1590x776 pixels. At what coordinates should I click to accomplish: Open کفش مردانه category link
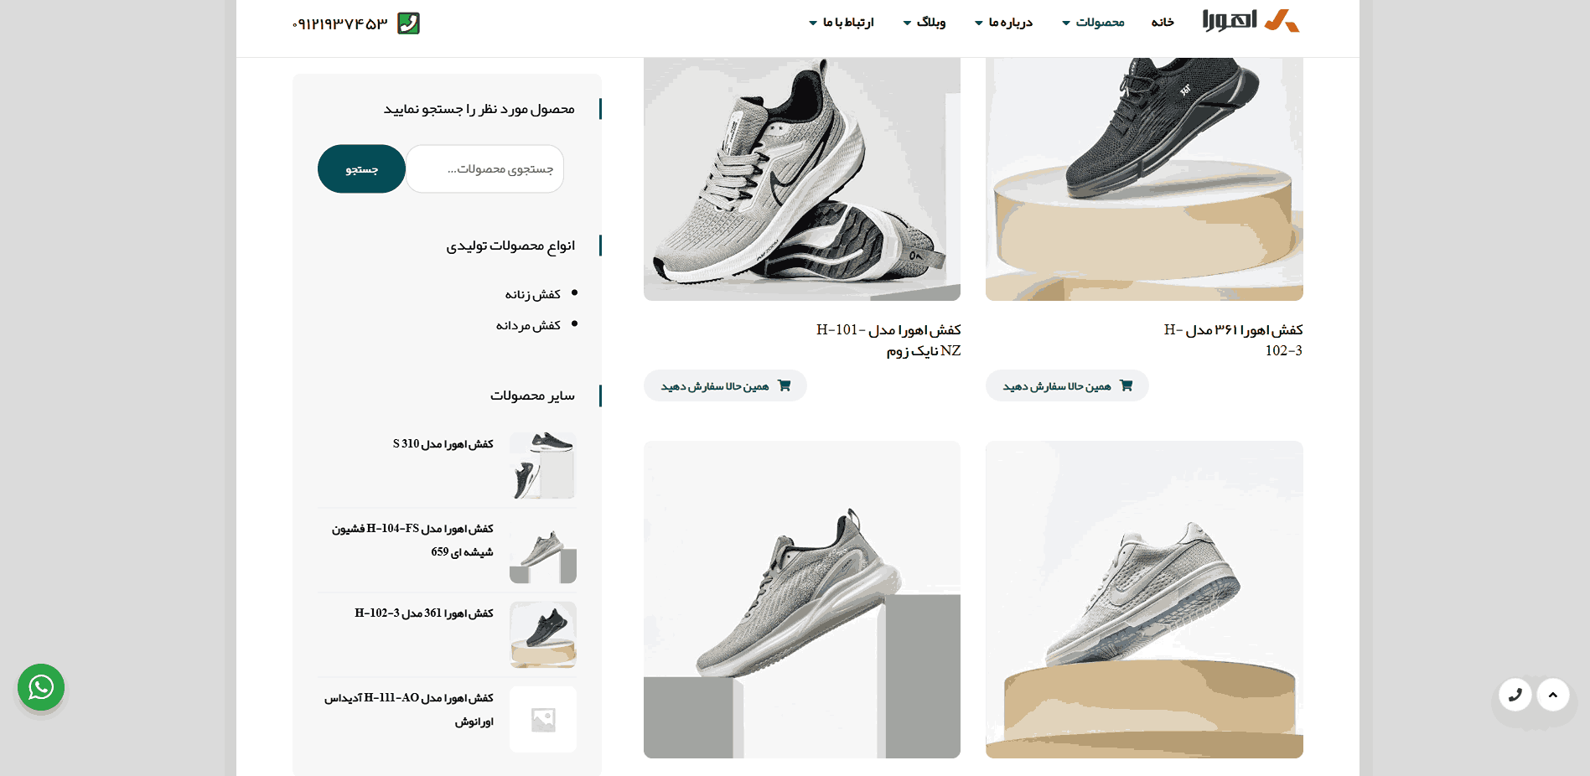[x=528, y=325]
